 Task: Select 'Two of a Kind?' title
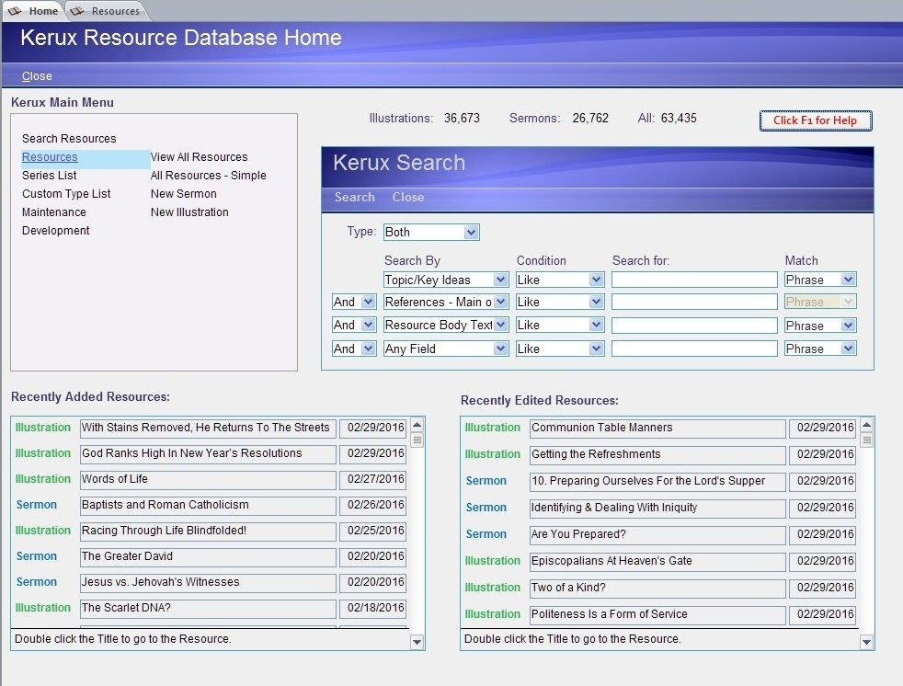tap(657, 588)
